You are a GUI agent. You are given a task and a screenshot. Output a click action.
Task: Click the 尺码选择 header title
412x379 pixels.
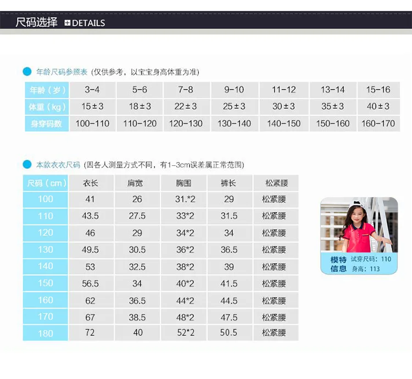pos(36,22)
